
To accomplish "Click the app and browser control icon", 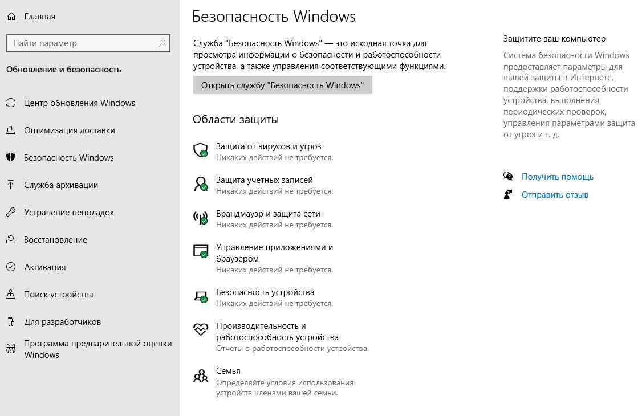I will pos(200,251).
